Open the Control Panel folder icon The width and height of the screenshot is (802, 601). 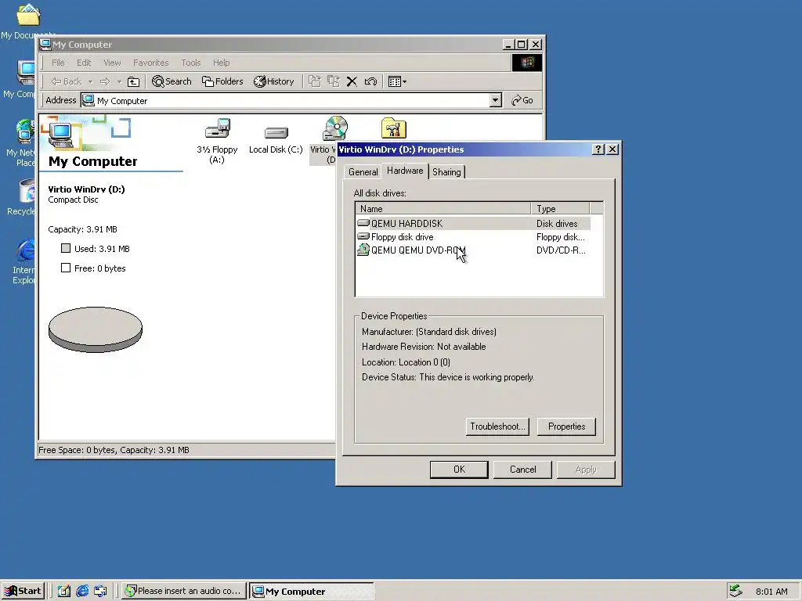pos(393,128)
